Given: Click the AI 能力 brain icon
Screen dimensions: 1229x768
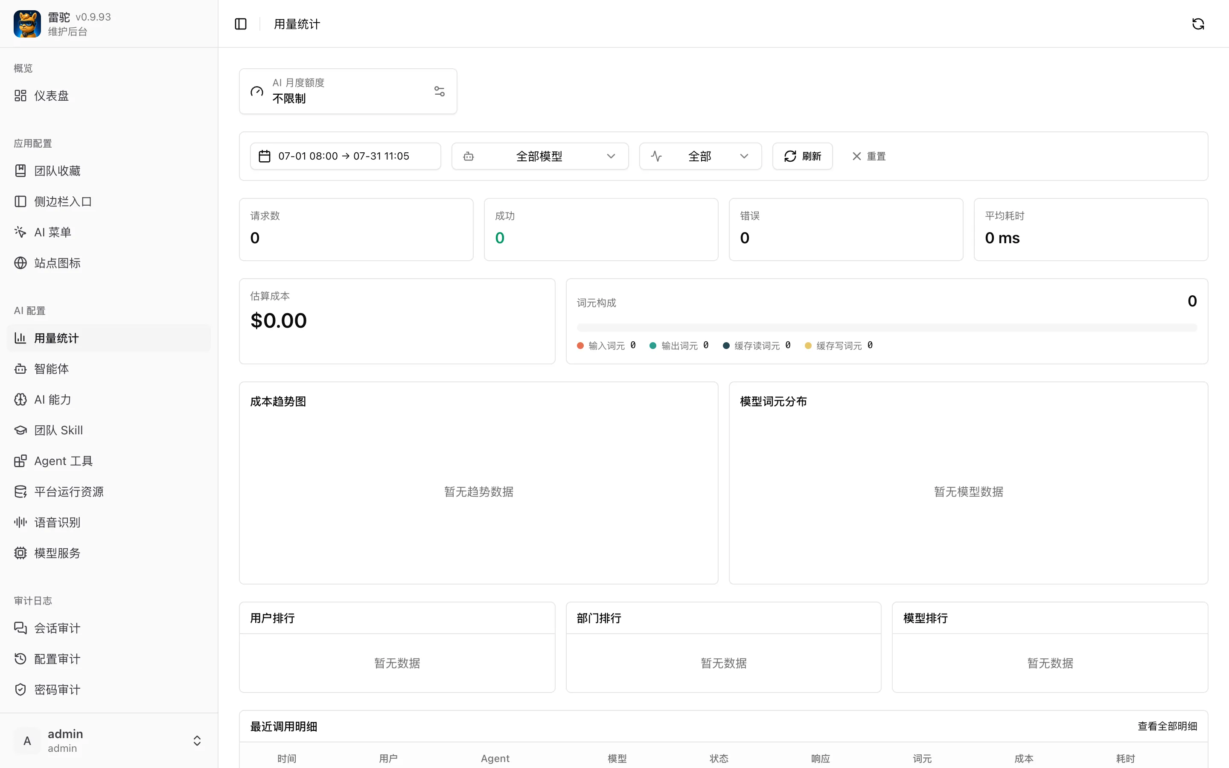Looking at the screenshot, I should (x=20, y=400).
